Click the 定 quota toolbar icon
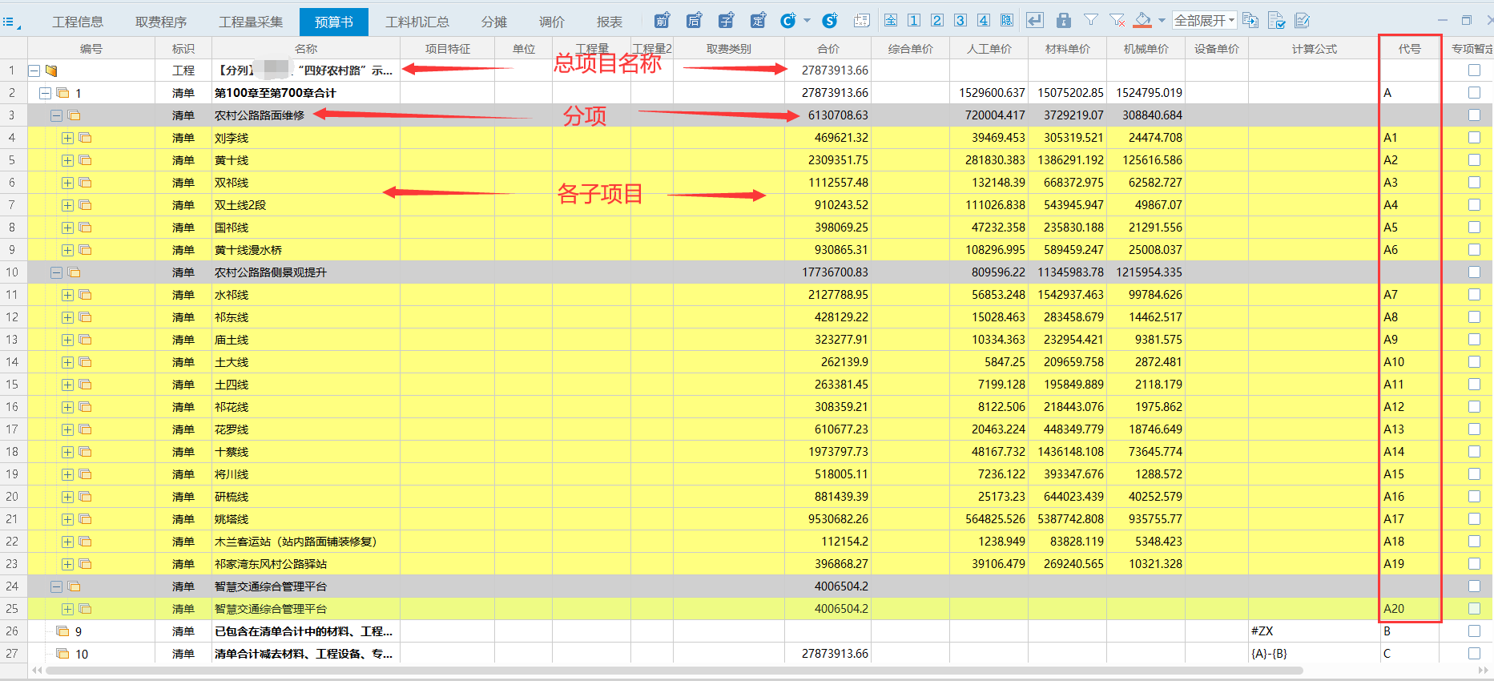Viewport: 1494px width, 681px height. [x=758, y=21]
